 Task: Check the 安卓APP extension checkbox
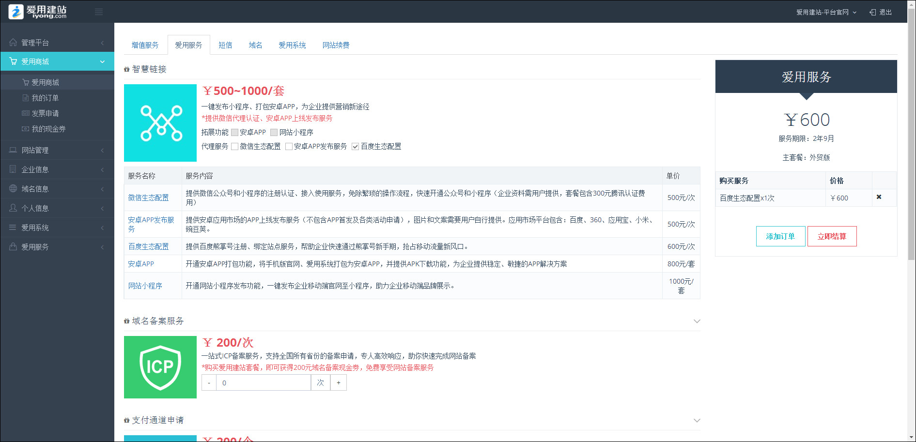(235, 132)
